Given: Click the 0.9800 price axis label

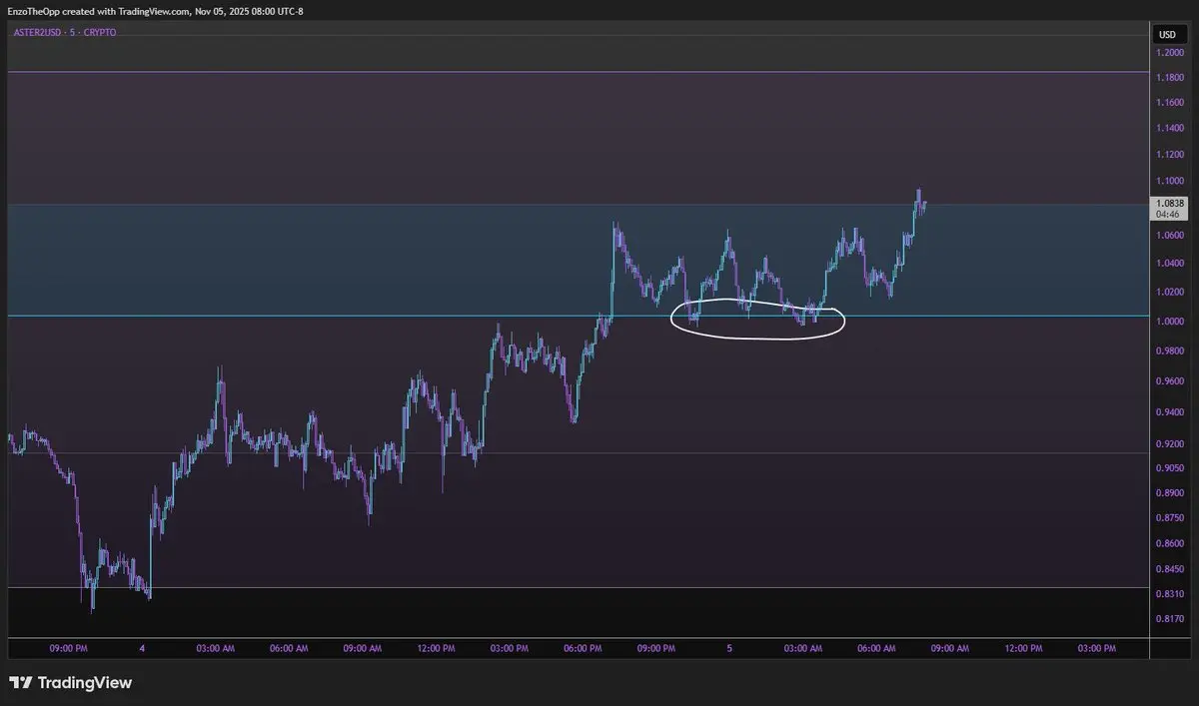Looking at the screenshot, I should pyautogui.click(x=1170, y=352).
